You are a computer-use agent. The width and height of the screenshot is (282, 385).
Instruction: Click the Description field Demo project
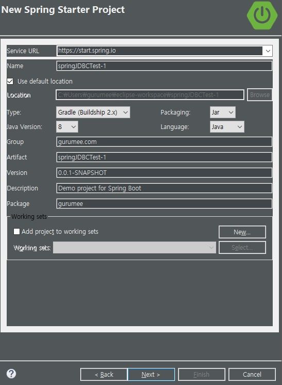pos(164,188)
